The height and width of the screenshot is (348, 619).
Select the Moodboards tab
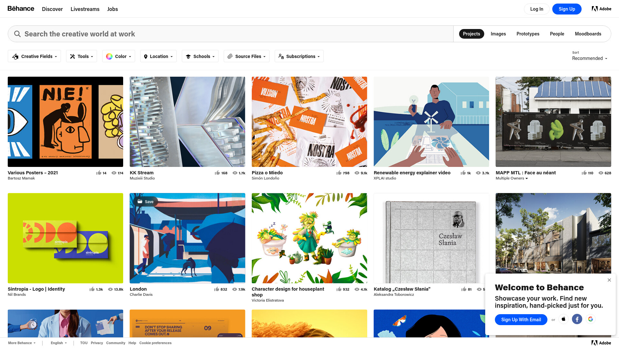click(x=588, y=34)
